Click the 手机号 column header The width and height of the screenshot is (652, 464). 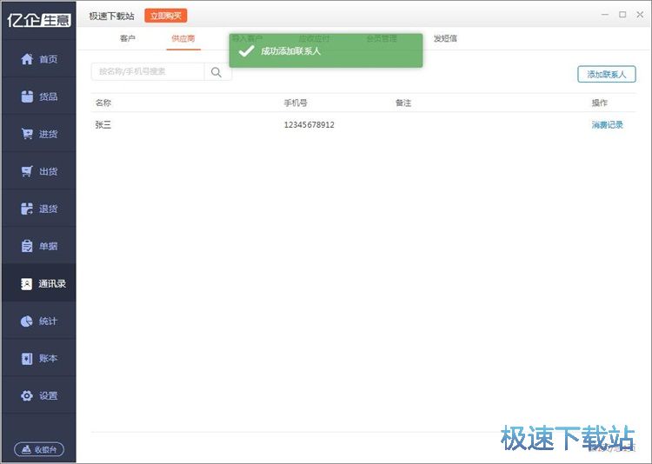[296, 103]
